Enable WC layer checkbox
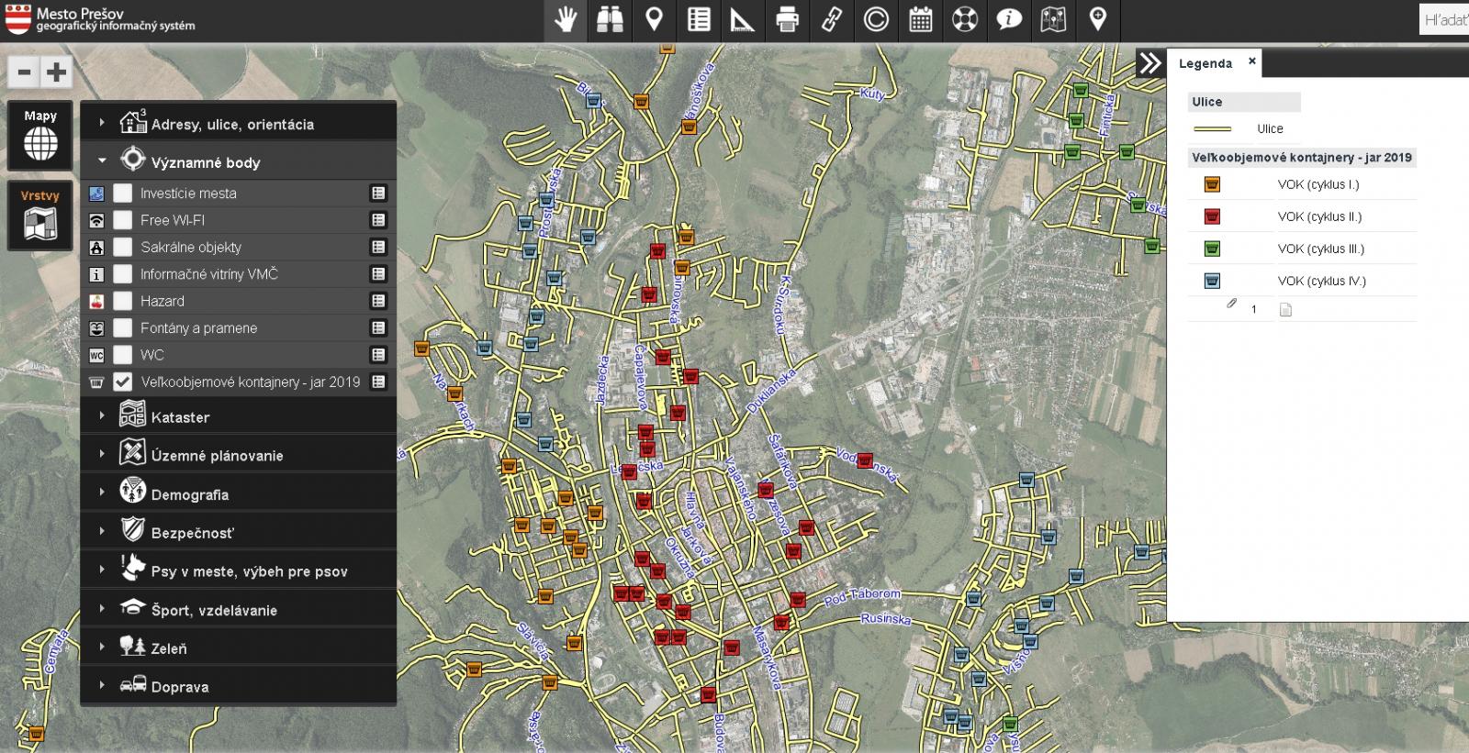 point(123,355)
